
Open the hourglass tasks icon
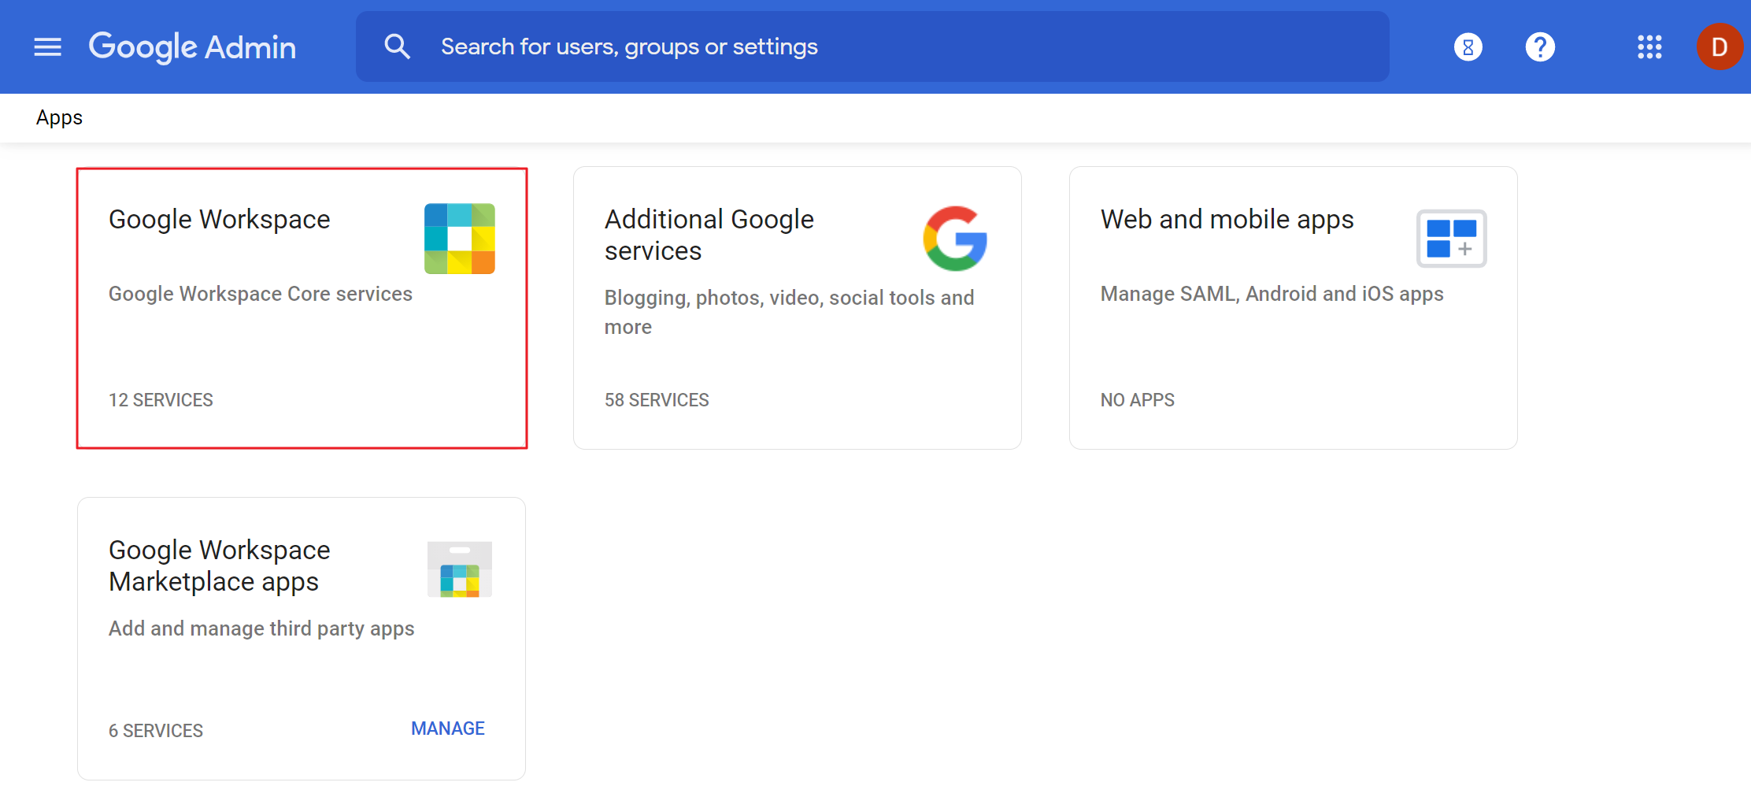click(x=1468, y=47)
